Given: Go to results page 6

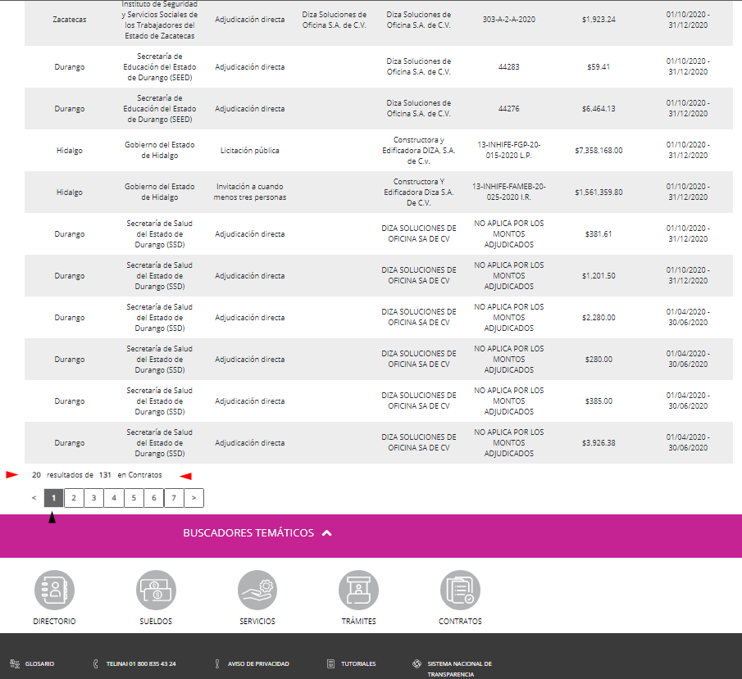Looking at the screenshot, I should pos(154,497).
